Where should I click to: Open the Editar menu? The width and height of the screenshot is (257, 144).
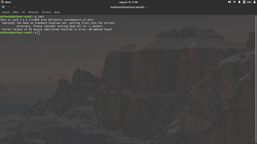pos(16,12)
